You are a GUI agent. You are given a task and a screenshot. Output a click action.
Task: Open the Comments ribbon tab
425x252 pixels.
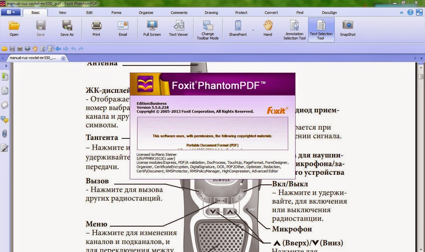point(179,13)
